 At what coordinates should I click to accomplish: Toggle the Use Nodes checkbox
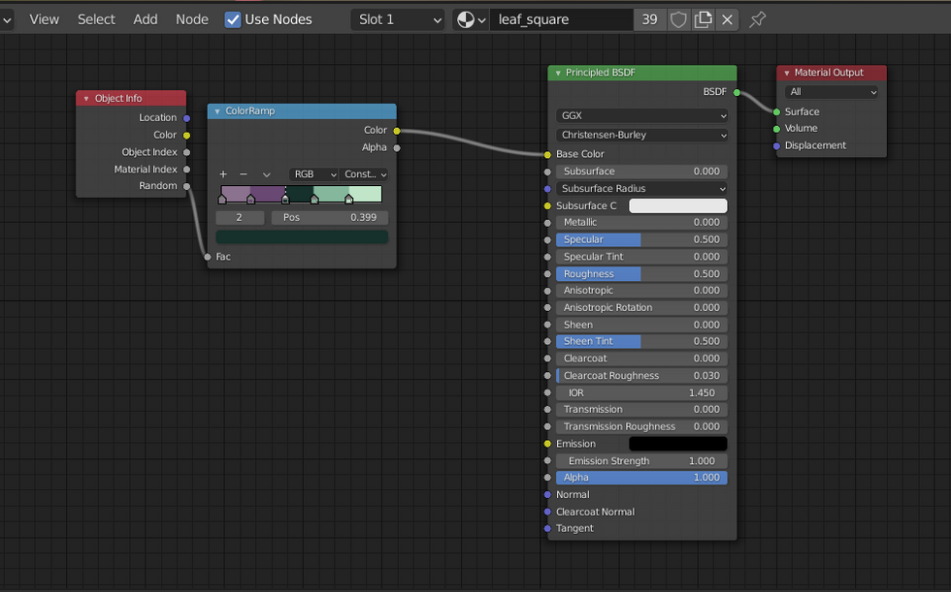pos(233,20)
